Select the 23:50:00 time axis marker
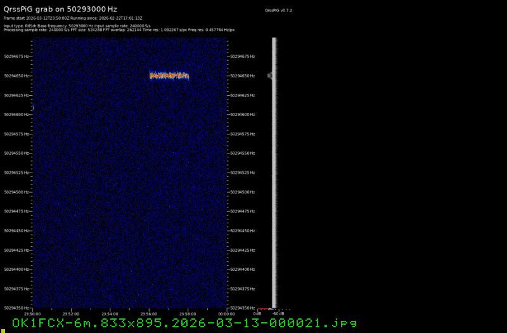507x333 pixels. (32, 313)
